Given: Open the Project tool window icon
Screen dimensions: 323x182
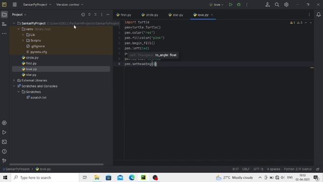Looking at the screenshot, I should pos(4,15).
